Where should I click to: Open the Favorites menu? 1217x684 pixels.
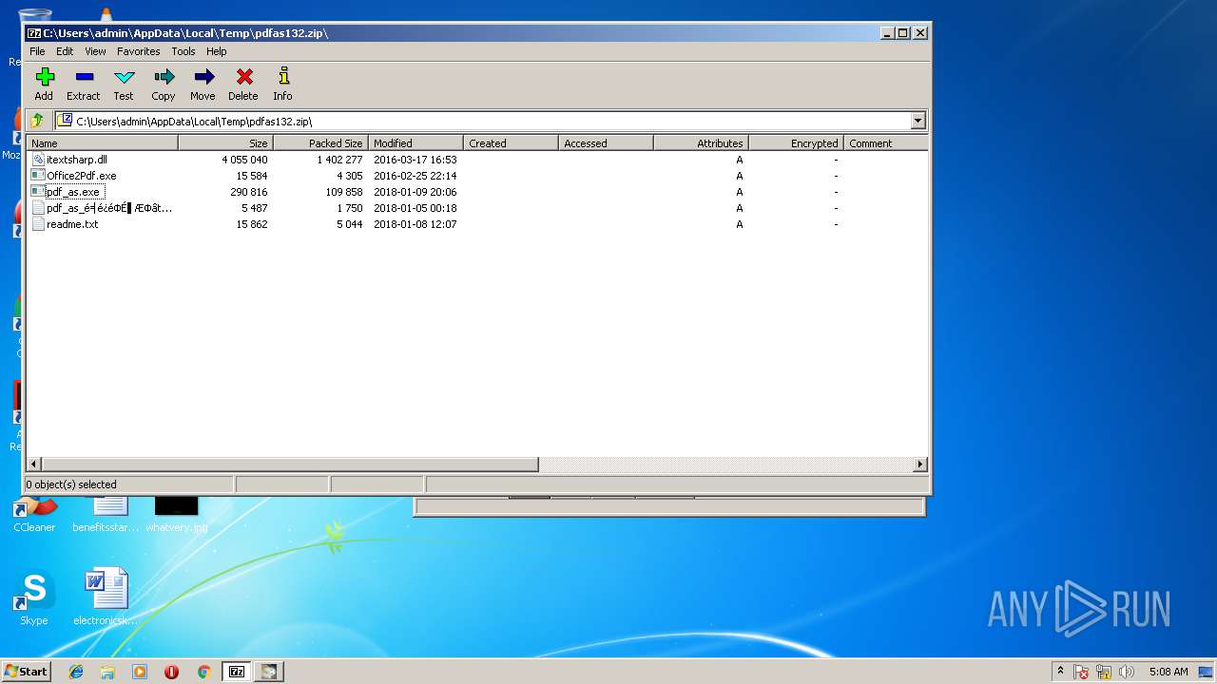[139, 51]
